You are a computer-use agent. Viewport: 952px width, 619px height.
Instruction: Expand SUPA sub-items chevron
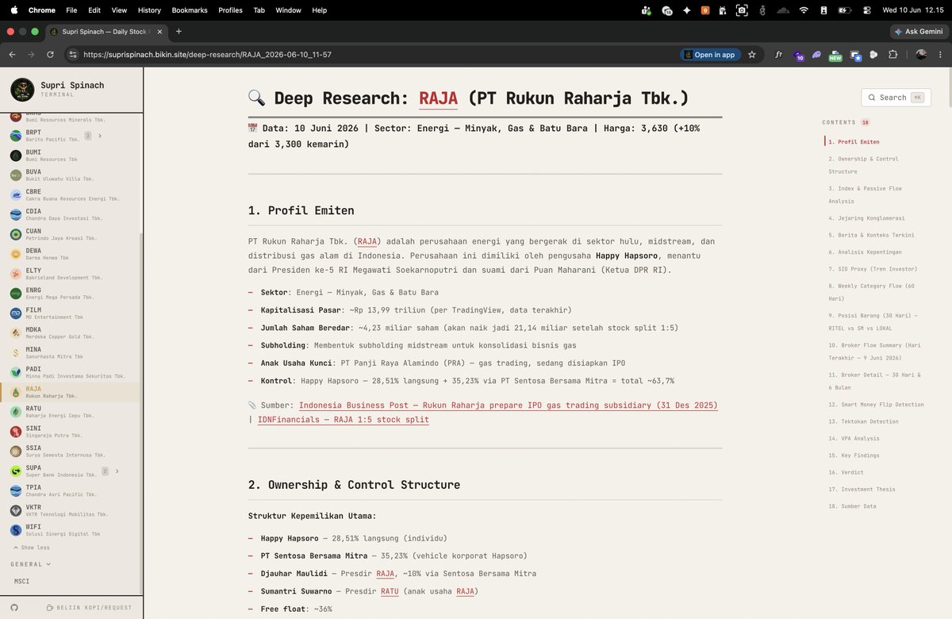tap(117, 471)
